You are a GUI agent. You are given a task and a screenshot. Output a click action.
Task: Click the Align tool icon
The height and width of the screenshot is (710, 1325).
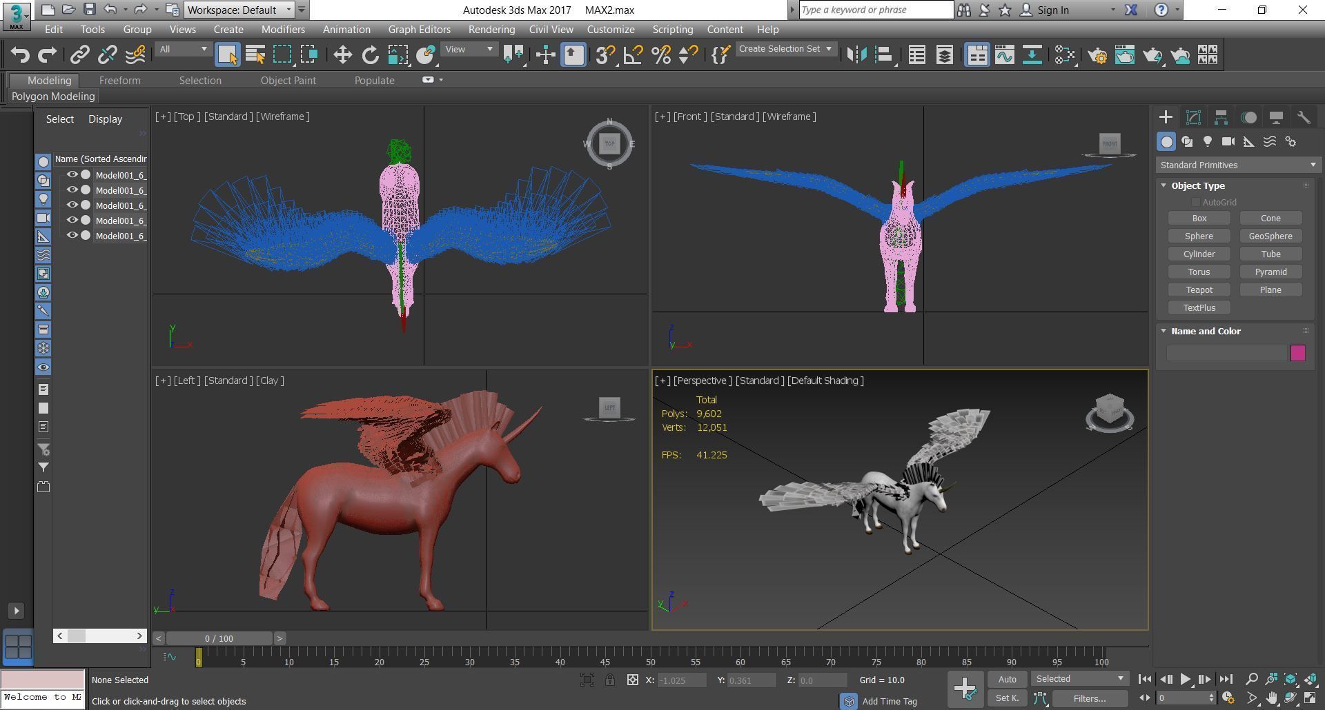pyautogui.click(x=884, y=55)
